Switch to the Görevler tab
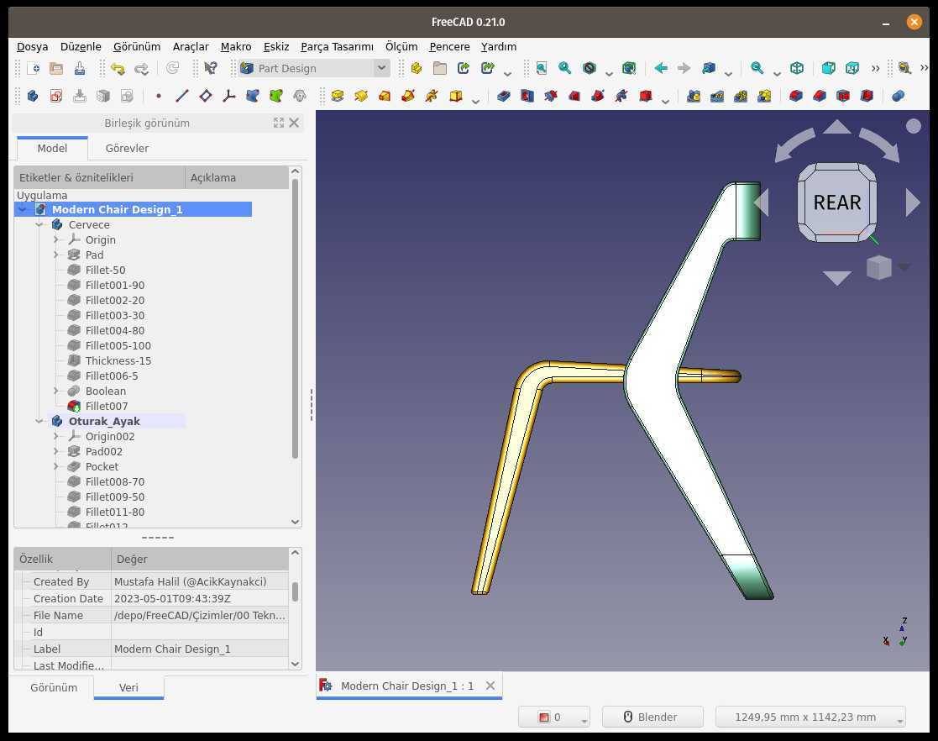 coord(127,148)
